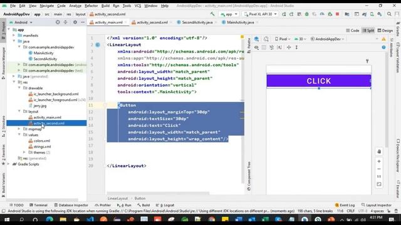Image resolution: width=401 pixels, height=225 pixels.
Task: Open the SDK Manager icon
Action: [x=380, y=14]
